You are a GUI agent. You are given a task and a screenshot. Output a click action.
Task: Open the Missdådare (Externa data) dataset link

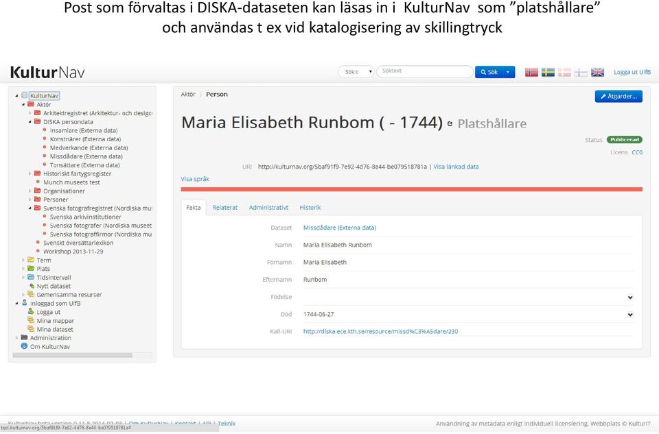tap(340, 228)
